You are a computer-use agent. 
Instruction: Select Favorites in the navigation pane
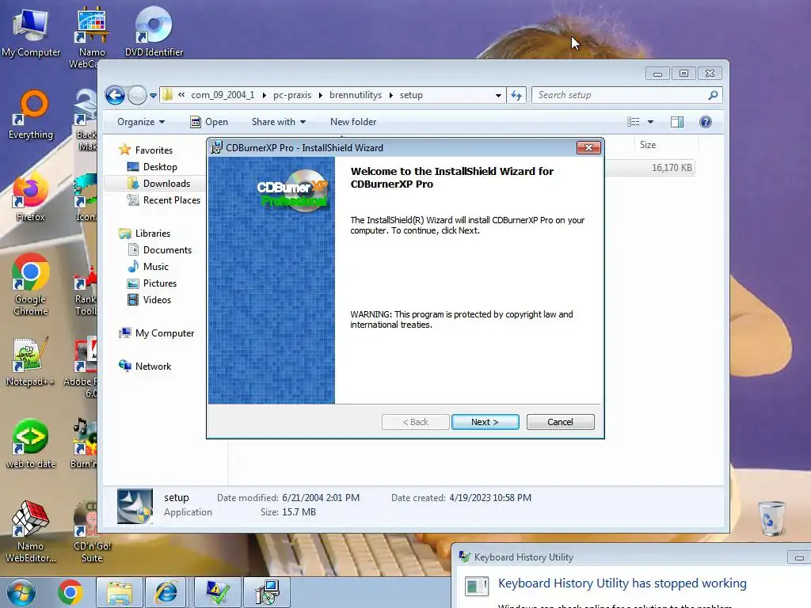154,150
